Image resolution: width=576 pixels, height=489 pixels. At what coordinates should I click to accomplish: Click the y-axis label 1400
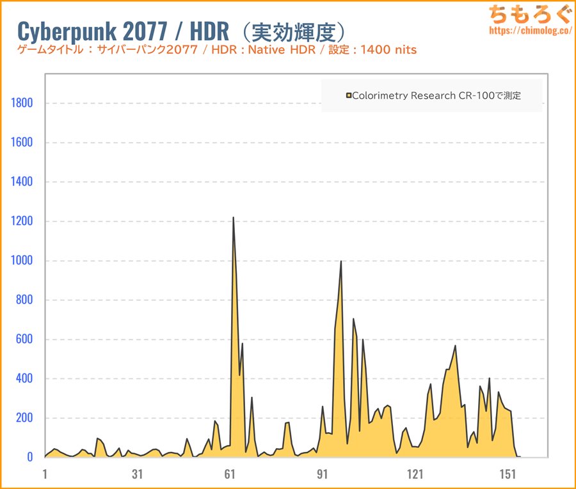22,182
